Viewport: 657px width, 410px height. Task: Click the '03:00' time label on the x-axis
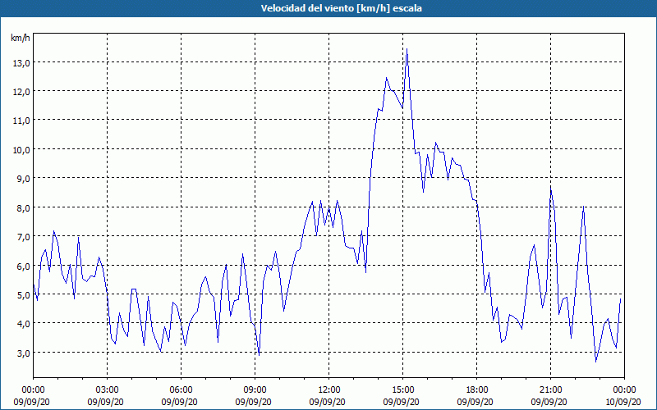click(108, 390)
